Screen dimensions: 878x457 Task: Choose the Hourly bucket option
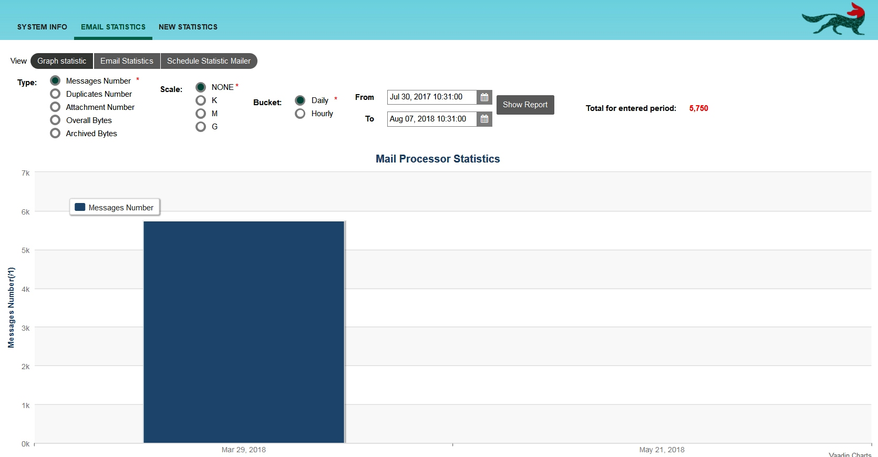coord(300,113)
